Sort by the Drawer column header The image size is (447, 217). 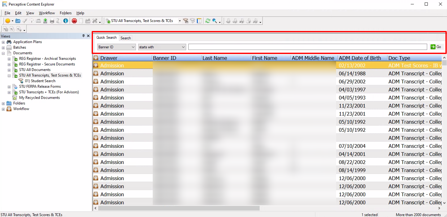click(x=125, y=58)
